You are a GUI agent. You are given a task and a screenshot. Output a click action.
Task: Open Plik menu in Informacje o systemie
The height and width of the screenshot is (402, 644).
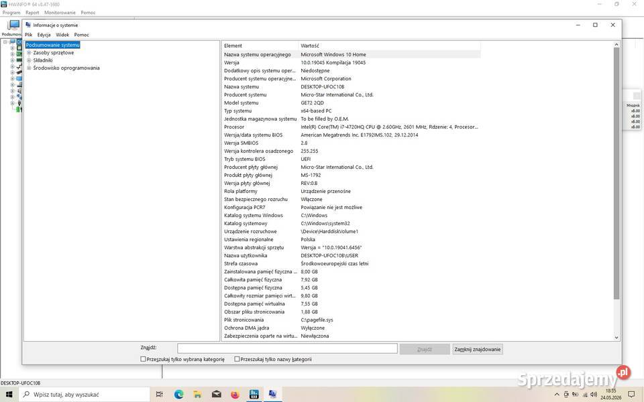pyautogui.click(x=28, y=35)
